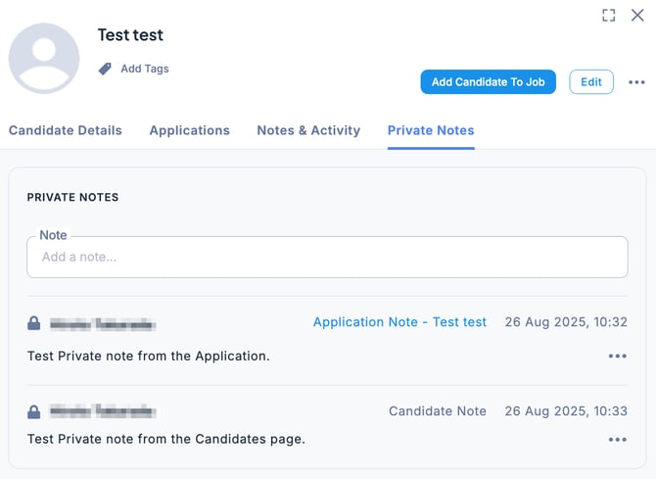The height and width of the screenshot is (479, 656).
Task: Click the Edit button
Action: point(590,82)
